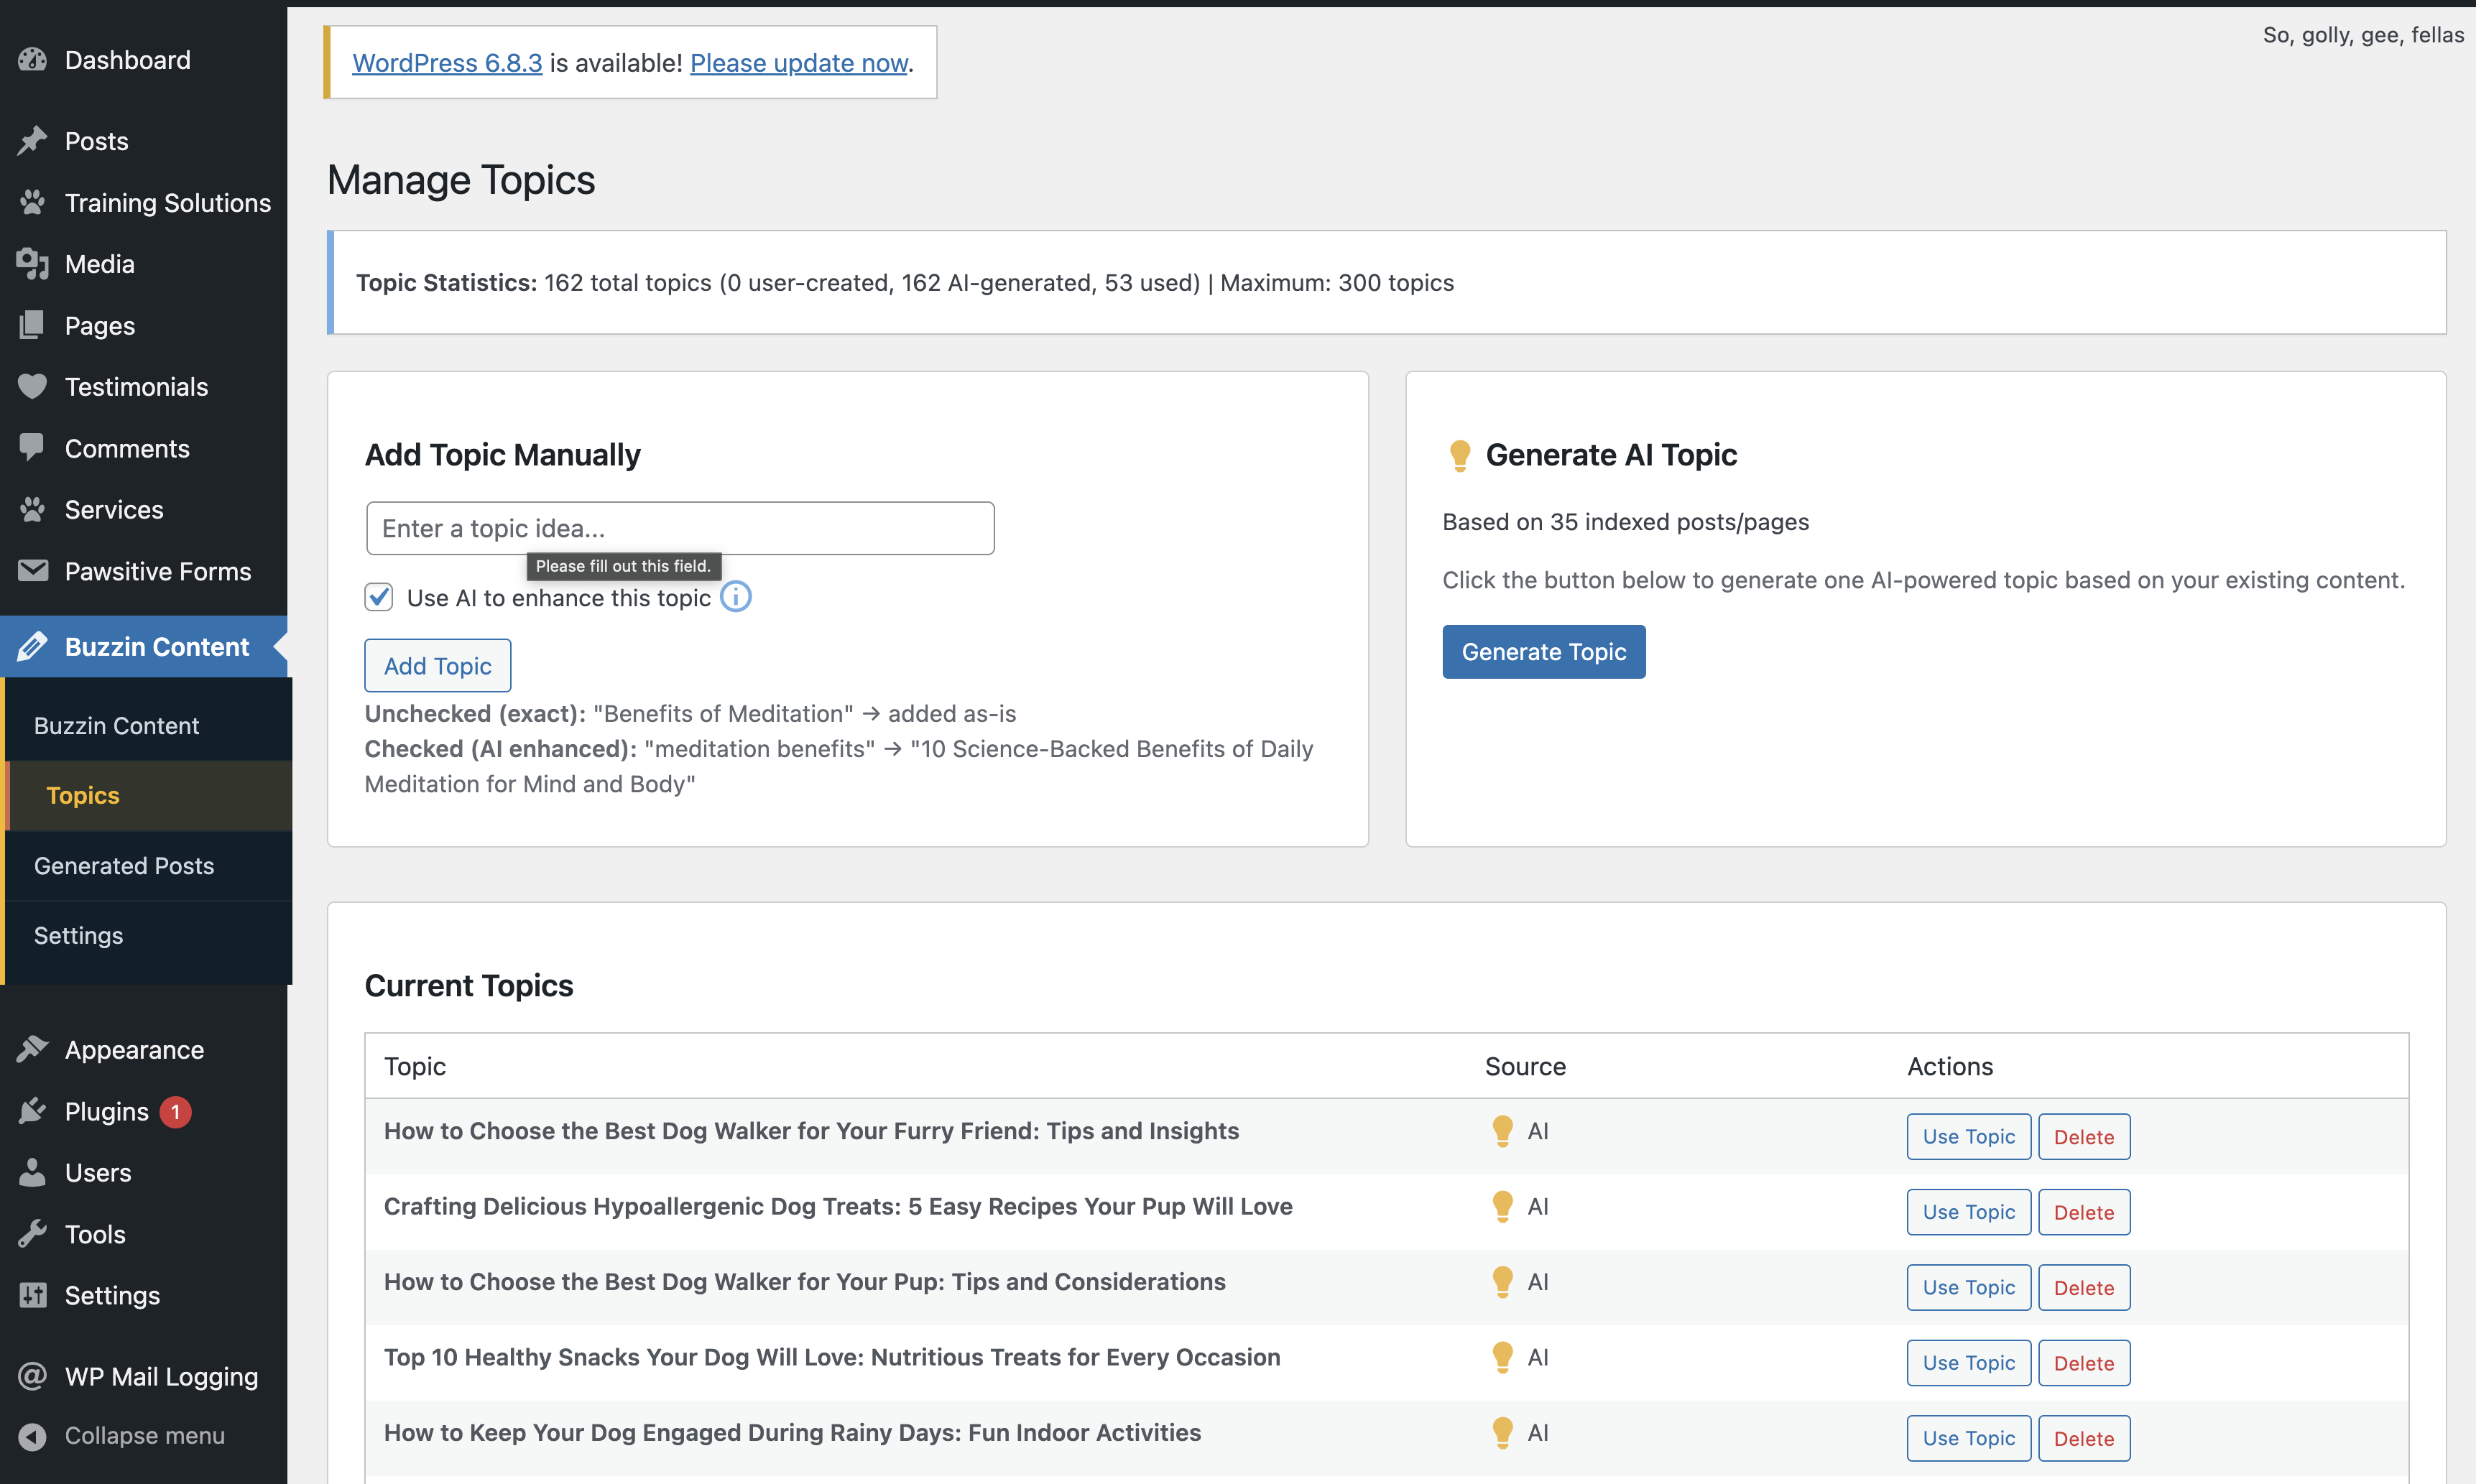Open Topics under Buzzin Content

[x=82, y=795]
